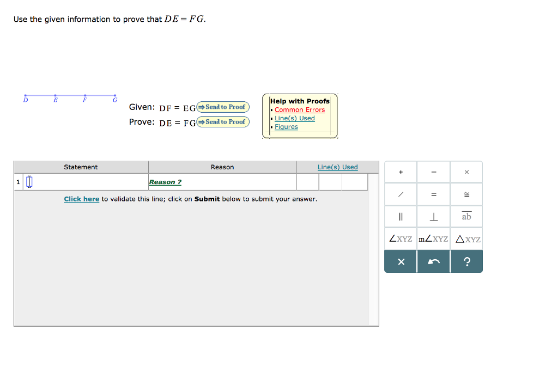Select the minus symbol

point(433,172)
